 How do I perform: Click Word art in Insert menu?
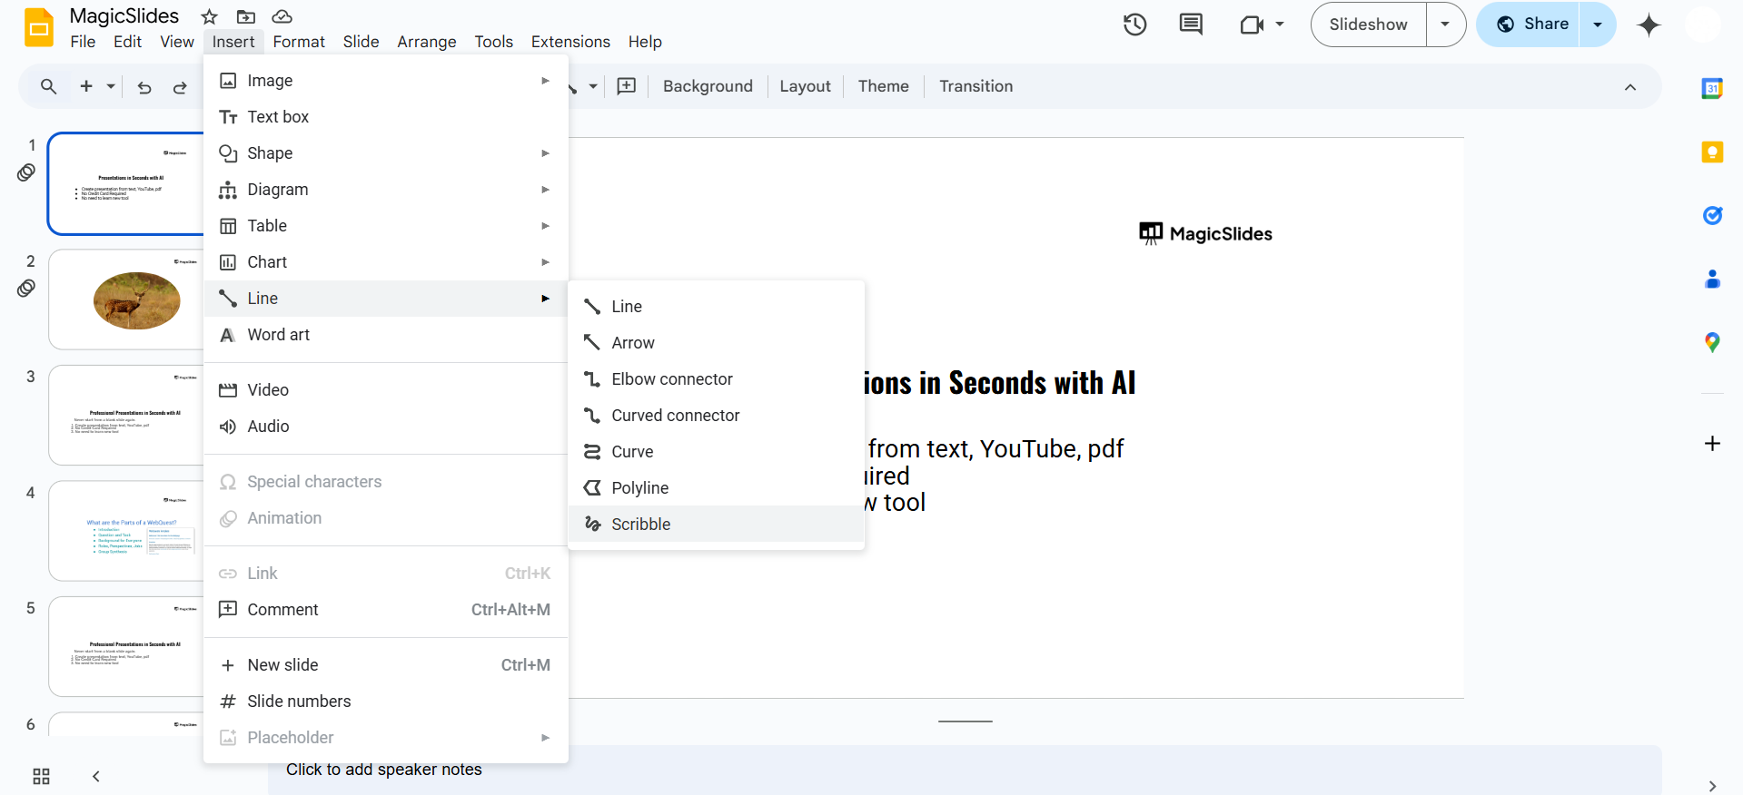278,335
